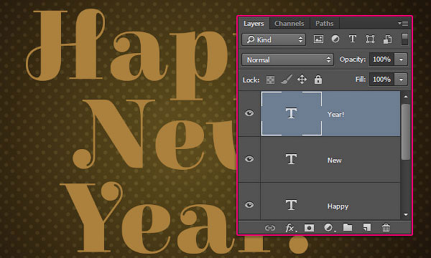Open the fx layer style menu
This screenshot has height=258, width=431.
(x=291, y=228)
